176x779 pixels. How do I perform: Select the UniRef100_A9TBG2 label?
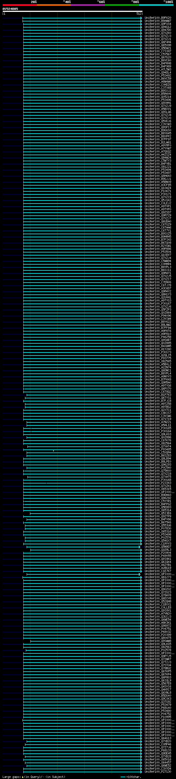pos(158,407)
